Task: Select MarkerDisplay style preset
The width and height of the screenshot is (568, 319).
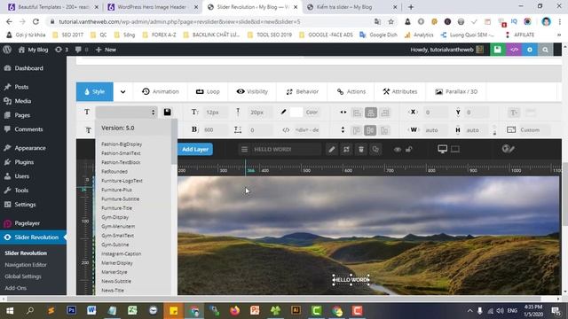Action: point(117,263)
